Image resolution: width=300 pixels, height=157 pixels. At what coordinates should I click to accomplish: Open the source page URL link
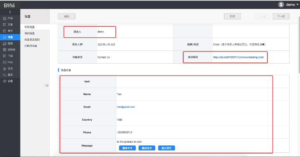(238, 57)
